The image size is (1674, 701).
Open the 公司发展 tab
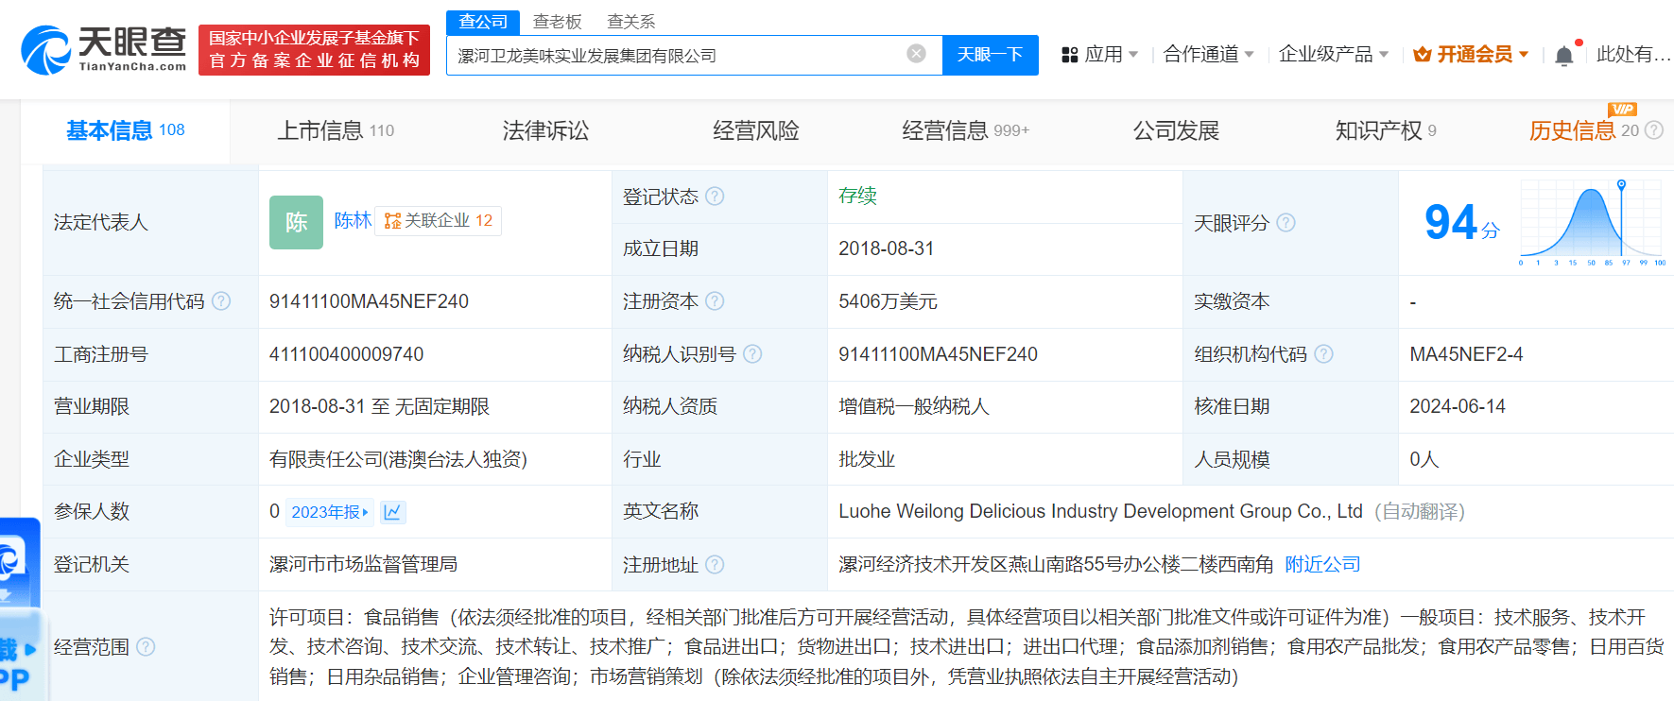(x=1176, y=130)
